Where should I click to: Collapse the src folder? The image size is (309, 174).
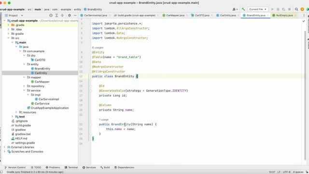coord(9,38)
